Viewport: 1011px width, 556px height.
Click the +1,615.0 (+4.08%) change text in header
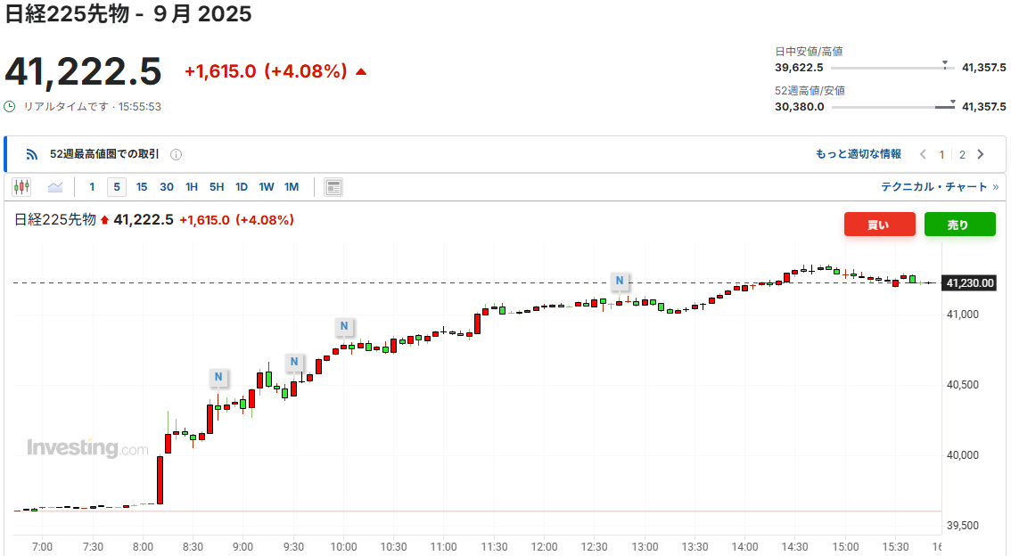pyautogui.click(x=267, y=71)
